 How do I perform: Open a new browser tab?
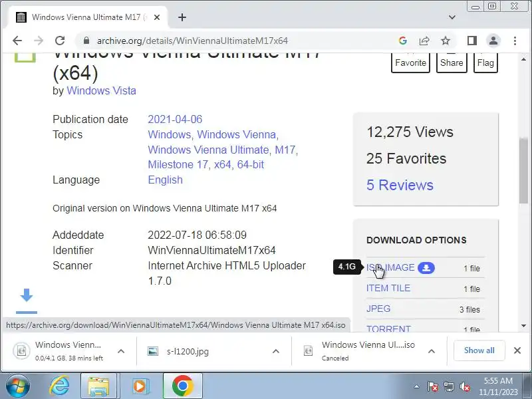point(182,17)
